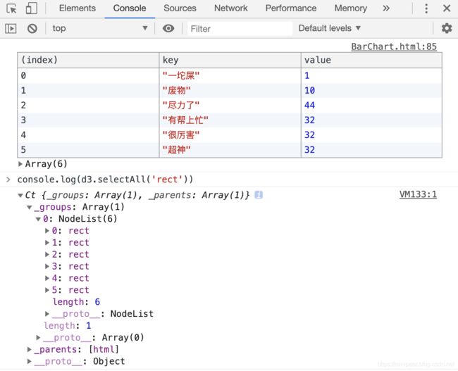Open the DevTools three-dot customize menu
458x371 pixels.
tap(426, 8)
